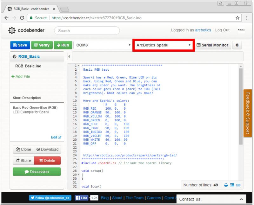Click the void setup() line
This screenshot has height=205, width=254.
click(x=92, y=171)
